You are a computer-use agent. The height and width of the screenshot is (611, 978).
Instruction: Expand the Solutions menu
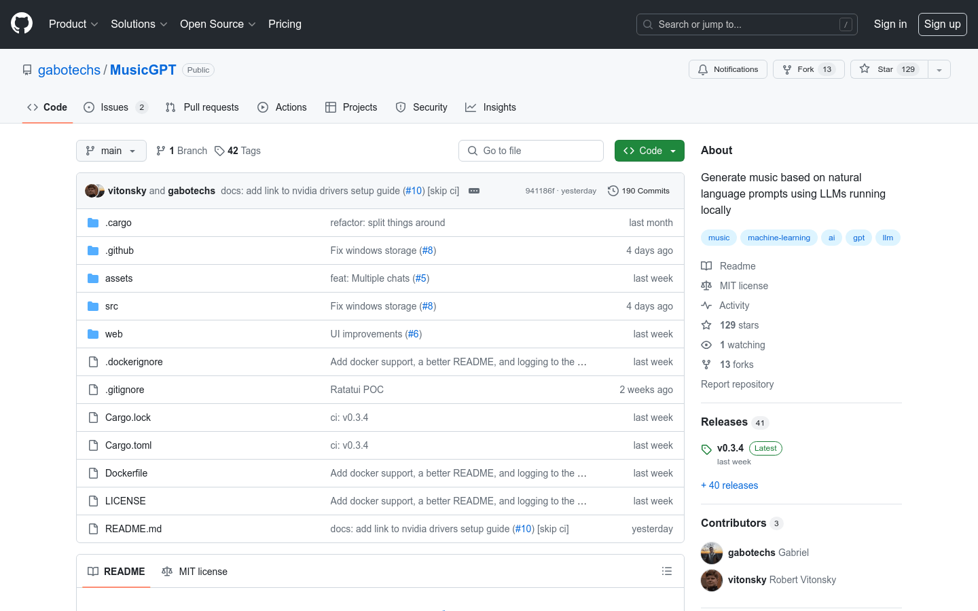pos(139,24)
